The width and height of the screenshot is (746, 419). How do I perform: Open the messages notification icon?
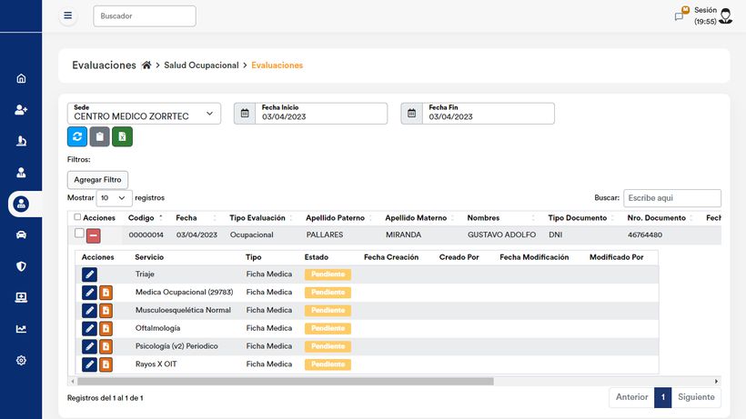680,16
